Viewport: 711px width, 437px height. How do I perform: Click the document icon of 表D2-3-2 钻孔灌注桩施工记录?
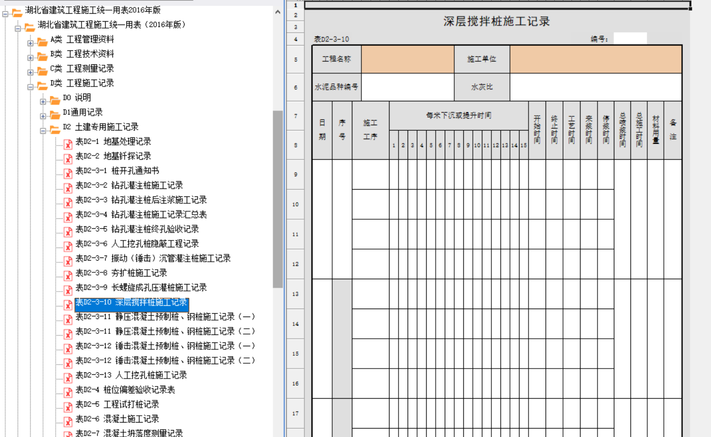click(68, 187)
